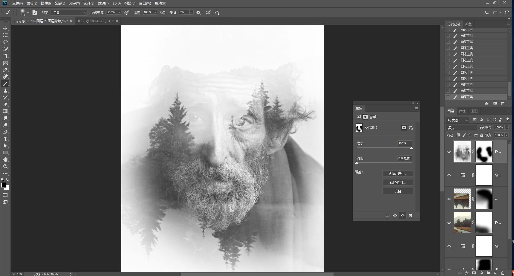Select the Lasso tool
The width and height of the screenshot is (514, 276).
point(5,42)
